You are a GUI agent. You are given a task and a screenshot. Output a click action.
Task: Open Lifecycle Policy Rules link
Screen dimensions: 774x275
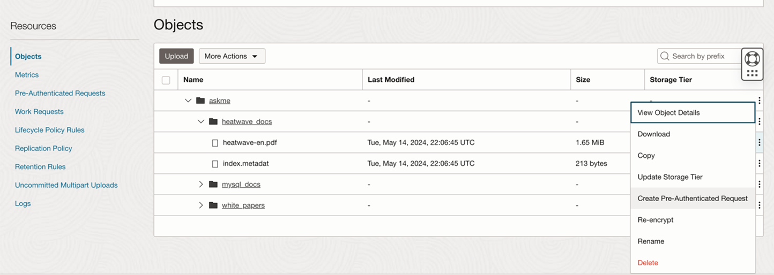[x=50, y=130]
